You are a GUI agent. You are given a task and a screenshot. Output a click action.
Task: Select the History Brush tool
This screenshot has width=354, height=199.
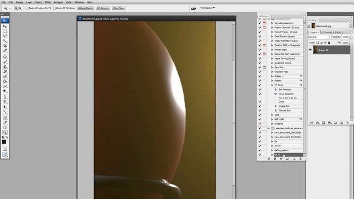pyautogui.click(x=5, y=71)
